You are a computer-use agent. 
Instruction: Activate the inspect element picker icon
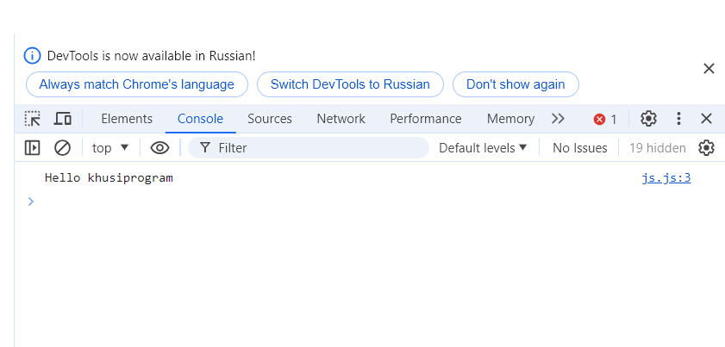(33, 119)
